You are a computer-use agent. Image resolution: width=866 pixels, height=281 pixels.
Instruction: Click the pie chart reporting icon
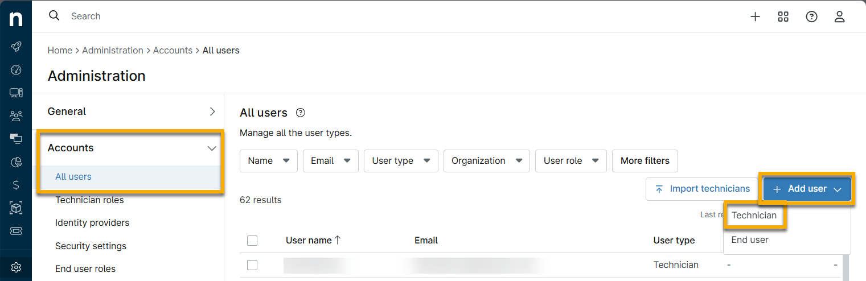pos(16,162)
